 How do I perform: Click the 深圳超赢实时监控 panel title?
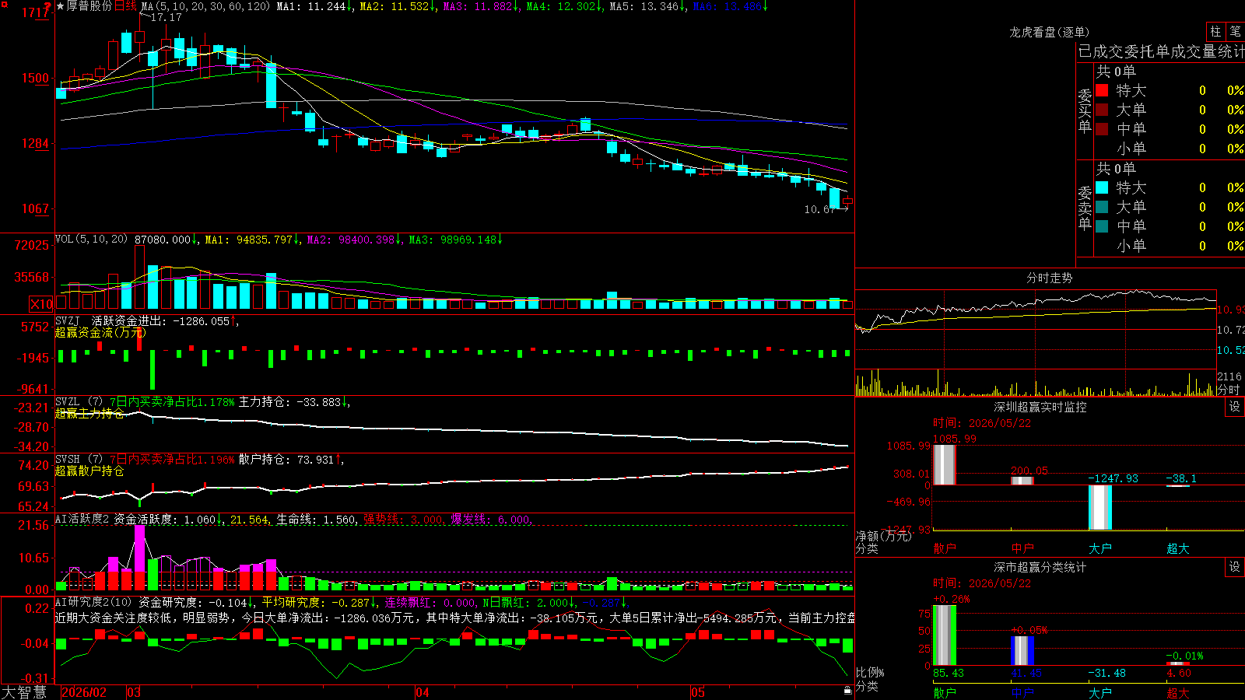[1040, 407]
